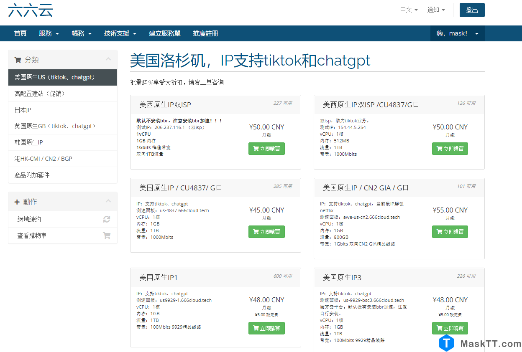
Task: Open the 服務 menu in navbar
Action: point(49,33)
